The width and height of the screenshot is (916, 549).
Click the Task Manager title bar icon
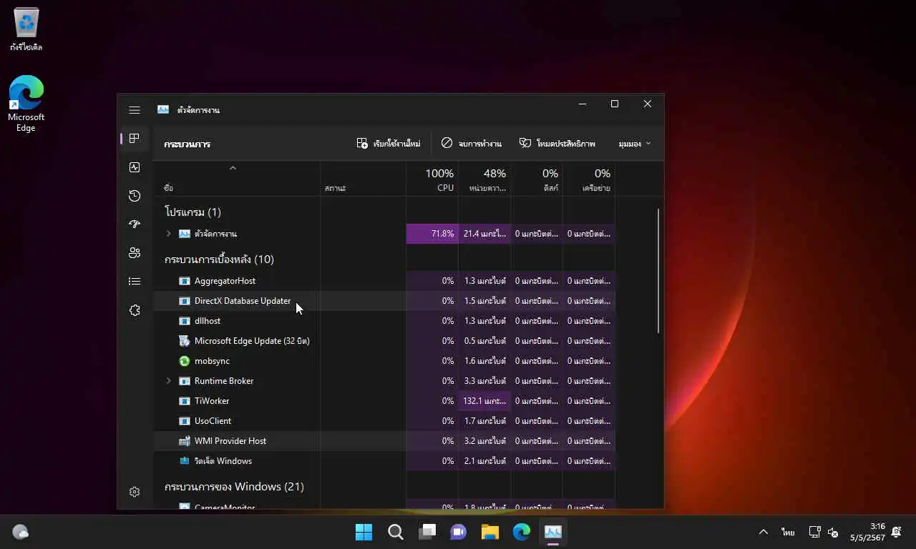163,110
